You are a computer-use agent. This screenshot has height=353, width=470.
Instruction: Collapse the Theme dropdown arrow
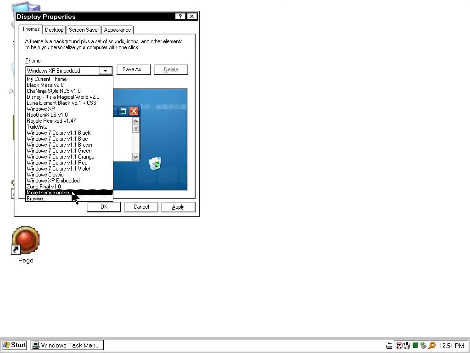click(x=106, y=70)
